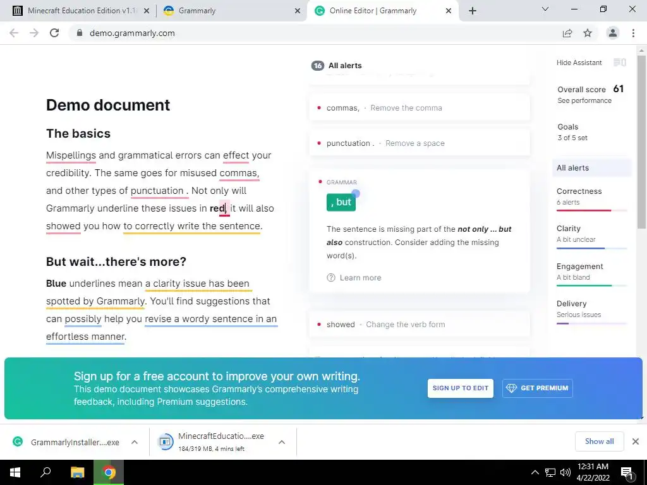Open the Windows Start menu

15,472
